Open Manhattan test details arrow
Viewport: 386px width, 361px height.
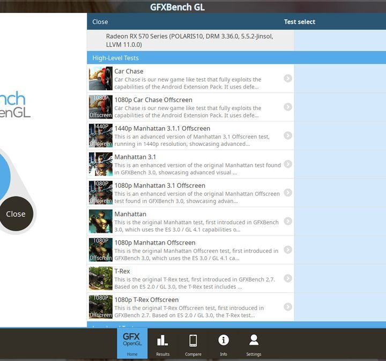coord(288,221)
